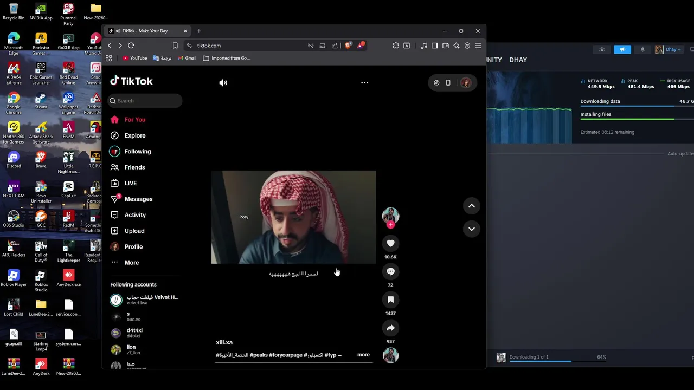The height and width of the screenshot is (390, 694).
Task: Bookmark this page in the browser toolbar
Action: (x=175, y=45)
